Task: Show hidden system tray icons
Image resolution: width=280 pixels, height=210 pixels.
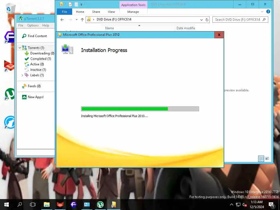Action: (x=231, y=205)
